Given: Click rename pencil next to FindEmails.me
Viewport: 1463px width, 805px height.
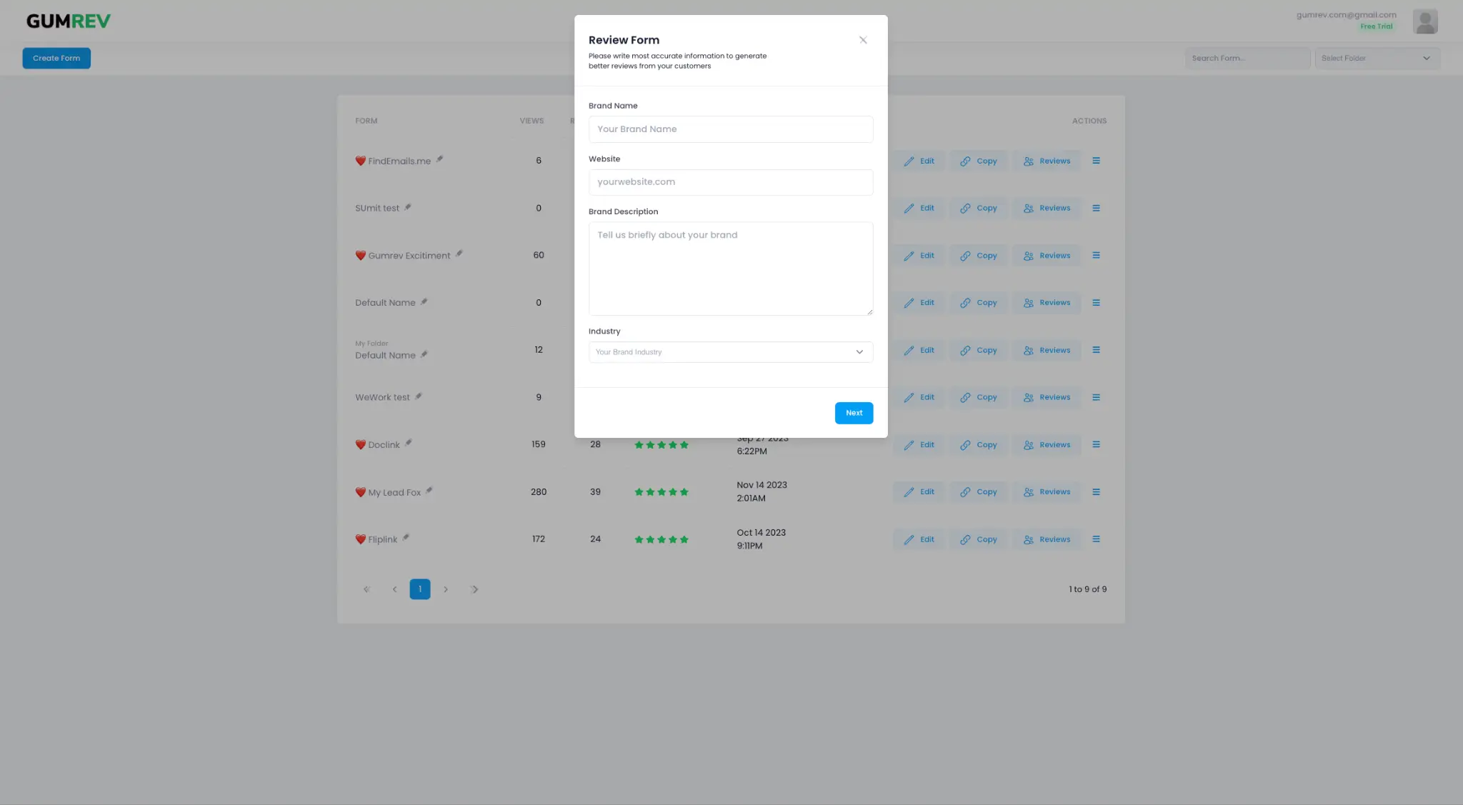Looking at the screenshot, I should click(440, 159).
